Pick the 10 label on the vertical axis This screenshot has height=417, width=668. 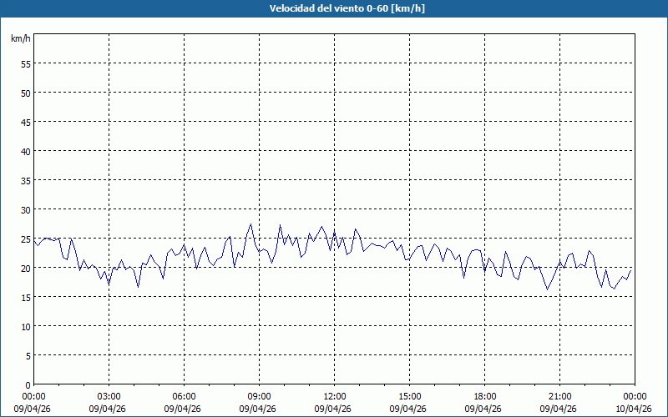(25, 326)
